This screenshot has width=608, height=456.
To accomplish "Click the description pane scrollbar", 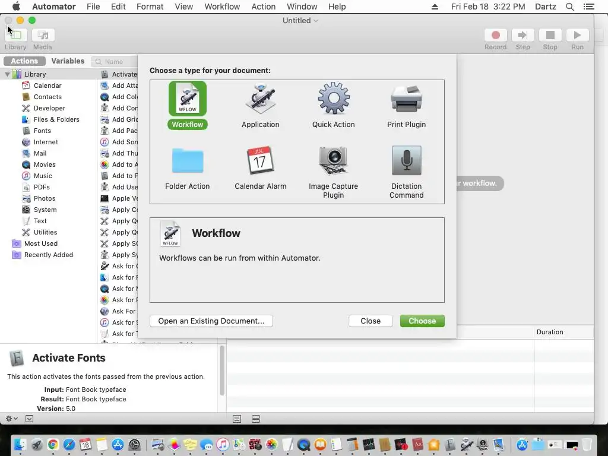I will coord(222,370).
